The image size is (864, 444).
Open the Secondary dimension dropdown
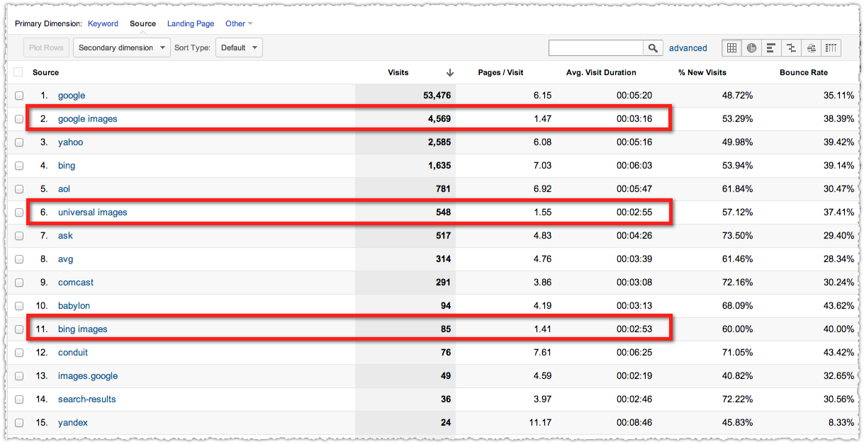pos(122,48)
